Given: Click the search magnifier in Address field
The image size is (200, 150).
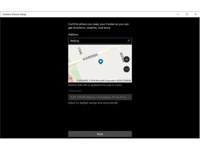Looking at the screenshot, I should click(129, 41).
